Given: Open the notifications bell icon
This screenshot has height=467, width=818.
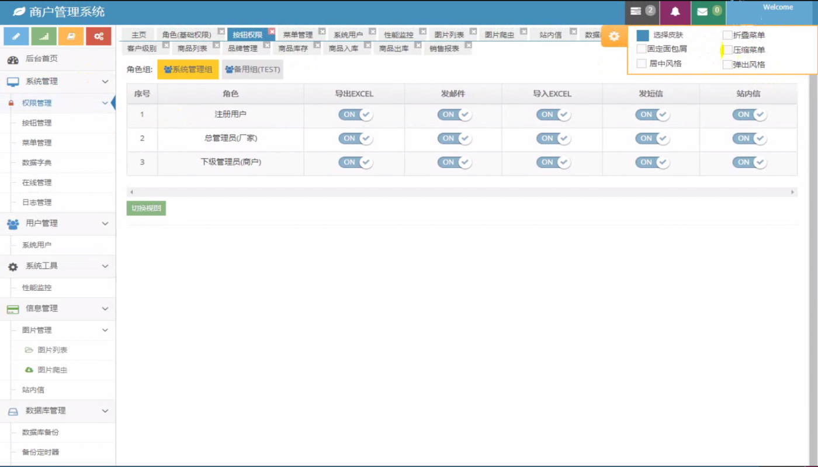Looking at the screenshot, I should 675,12.
